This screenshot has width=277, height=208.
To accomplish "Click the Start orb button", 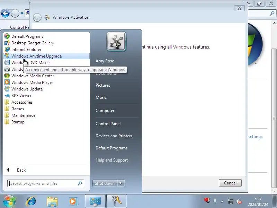I will (x=9, y=201).
